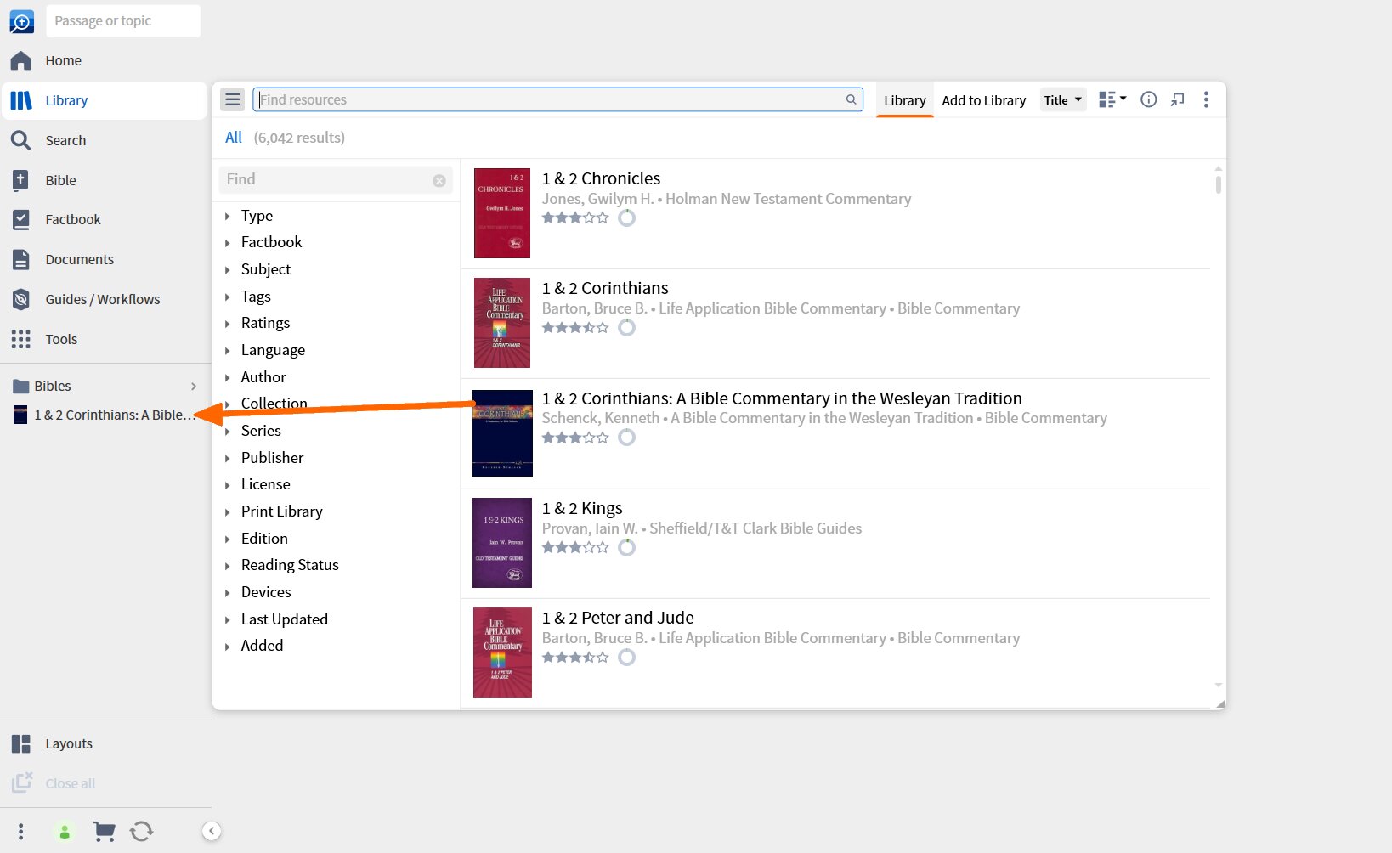Screen dimensions: 1392x853
Task: Open the 1 & 2 Chronicles cover thumbnail
Action: tap(502, 213)
